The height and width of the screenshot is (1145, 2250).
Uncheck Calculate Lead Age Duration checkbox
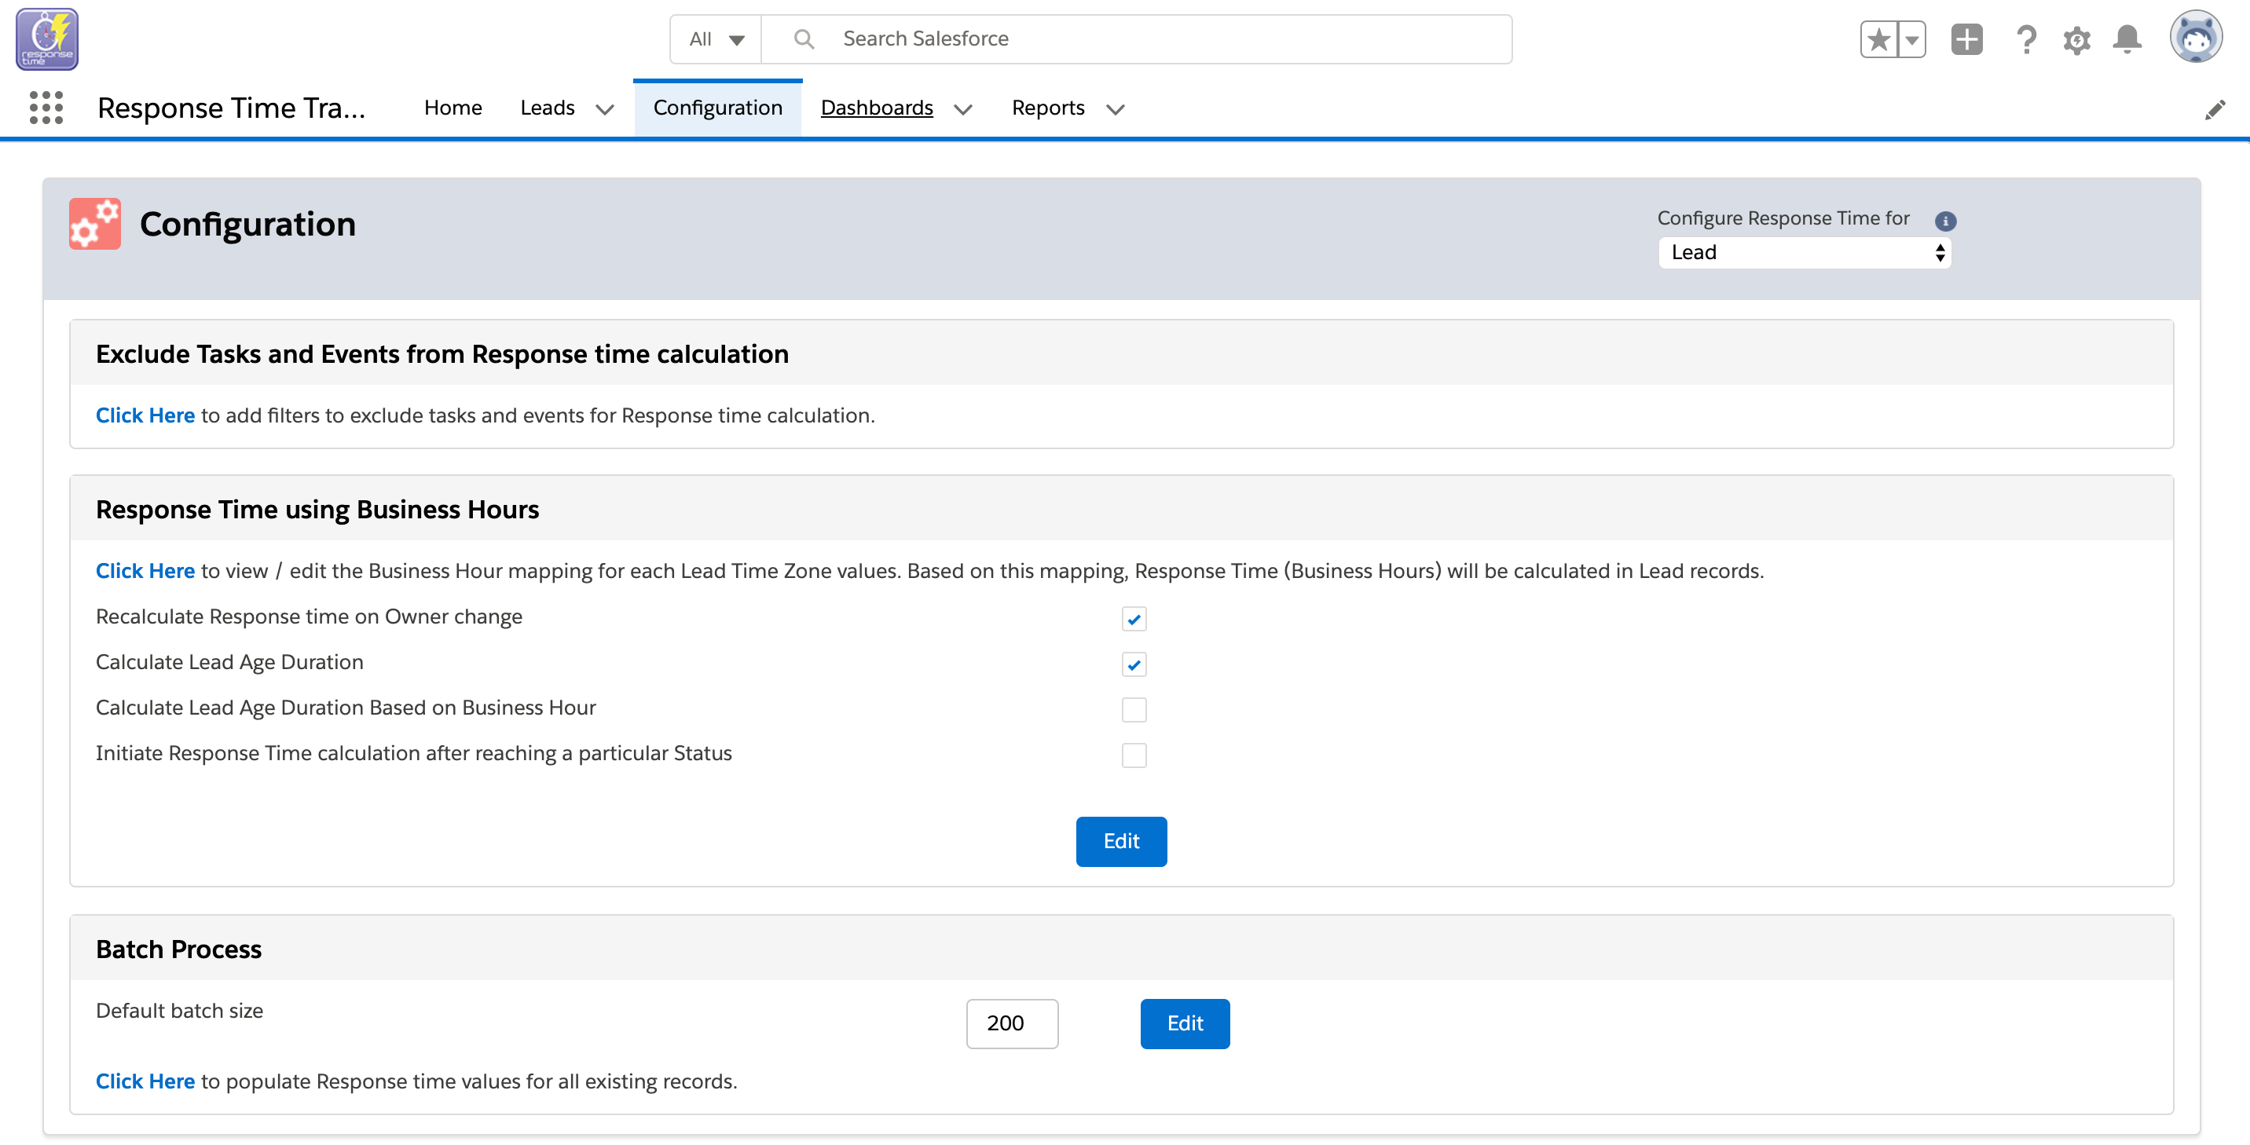(x=1134, y=664)
